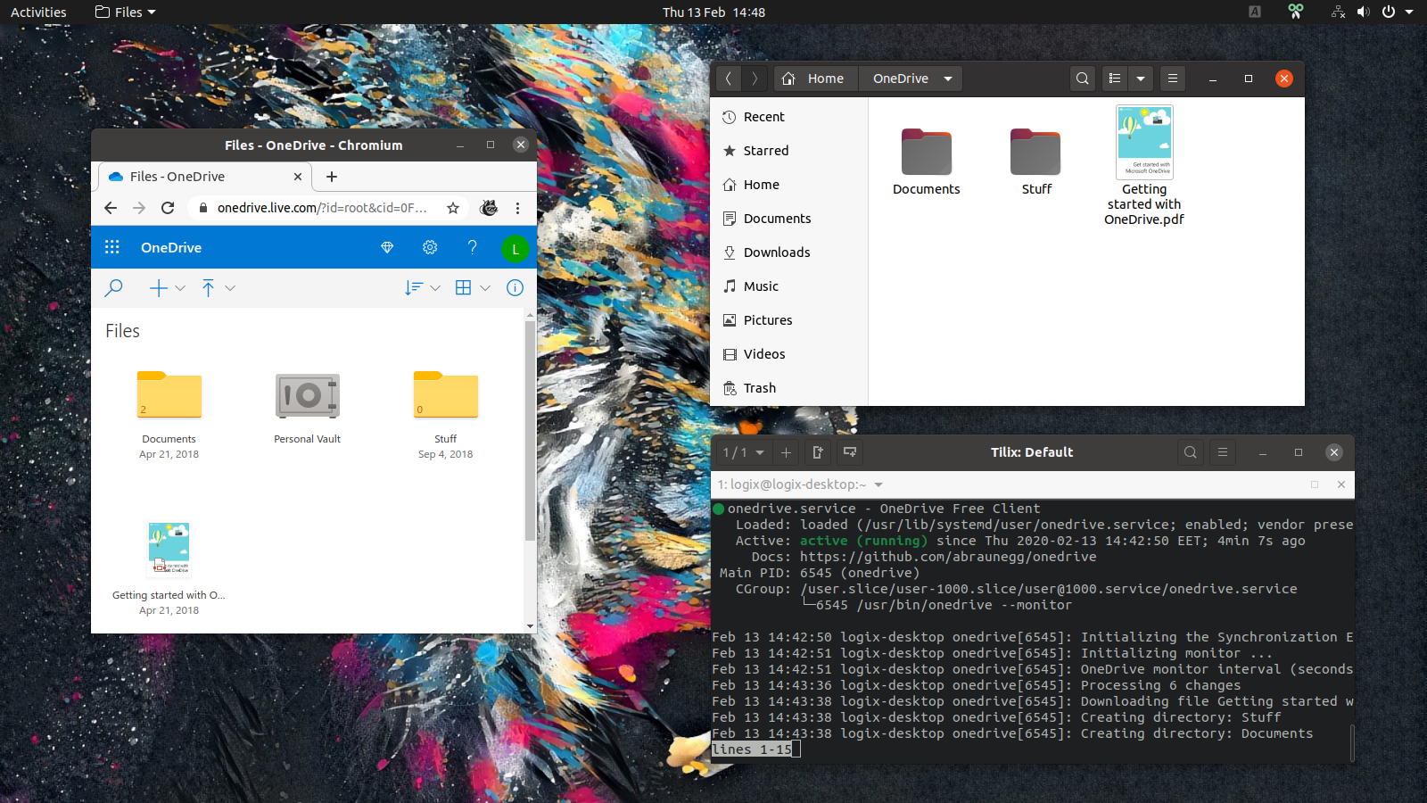Go back in Chromium
Viewport: 1427px width, 803px height.
click(x=111, y=208)
